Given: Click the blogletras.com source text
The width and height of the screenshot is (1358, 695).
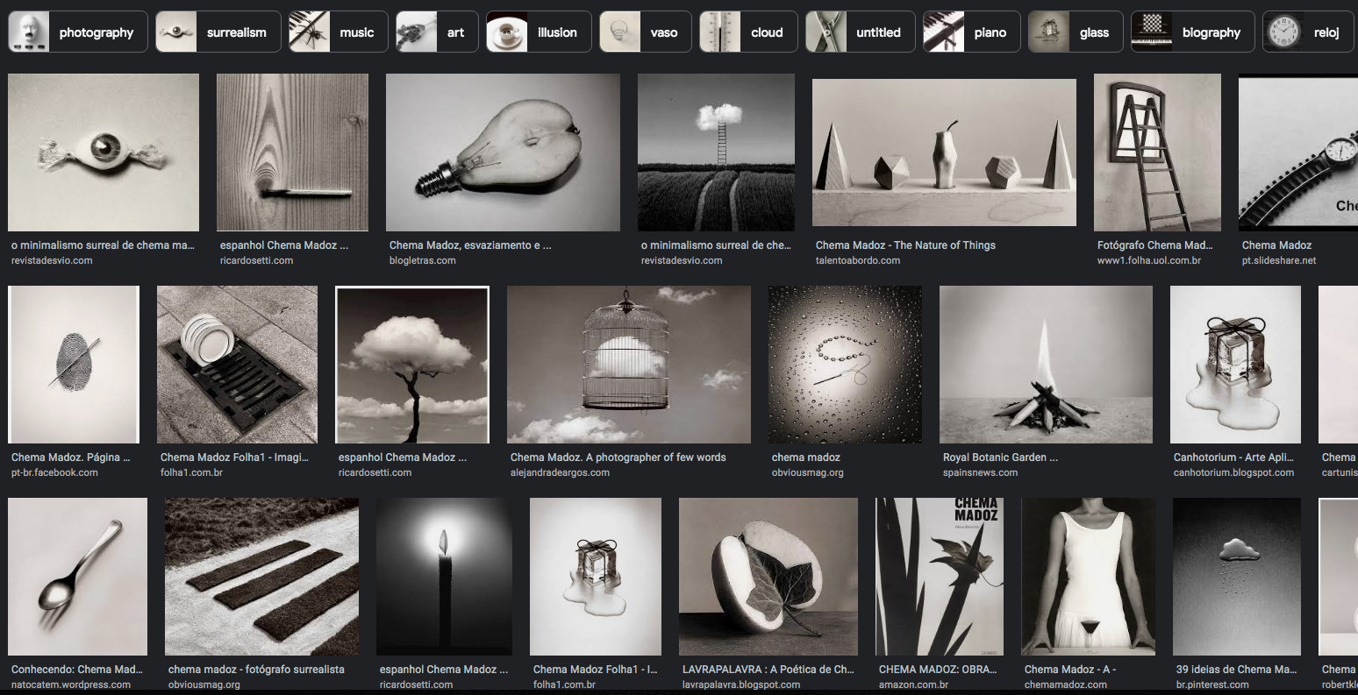Looking at the screenshot, I should click(x=423, y=260).
